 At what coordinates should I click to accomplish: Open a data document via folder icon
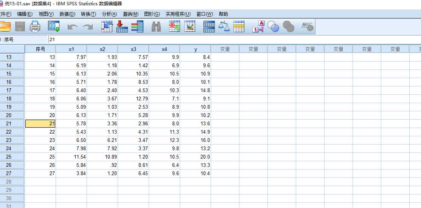pyautogui.click(x=5, y=26)
